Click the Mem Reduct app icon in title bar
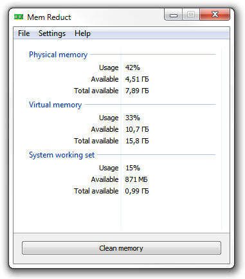245x279 pixels. click(19, 17)
